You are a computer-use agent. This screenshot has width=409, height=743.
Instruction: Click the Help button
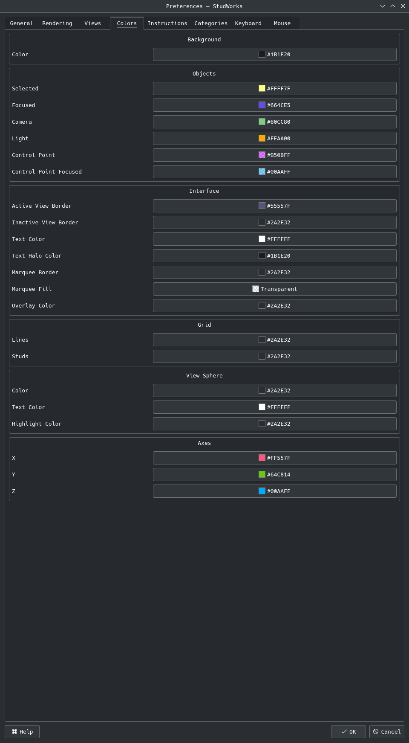(22, 731)
